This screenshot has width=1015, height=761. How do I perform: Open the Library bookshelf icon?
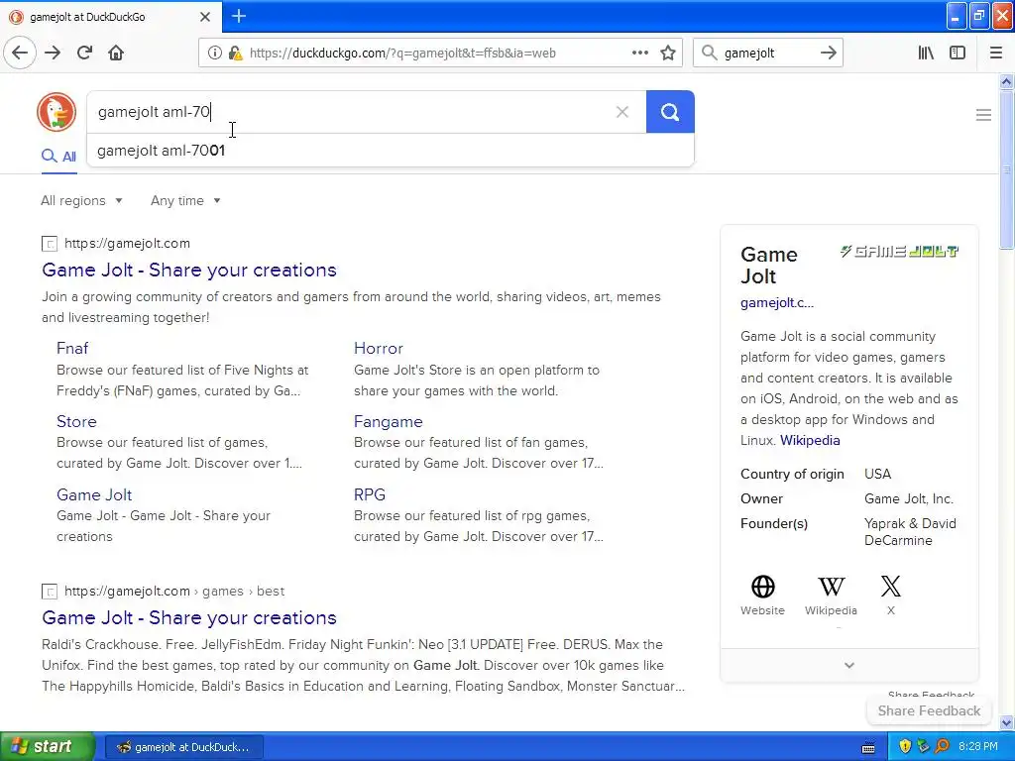pos(926,54)
